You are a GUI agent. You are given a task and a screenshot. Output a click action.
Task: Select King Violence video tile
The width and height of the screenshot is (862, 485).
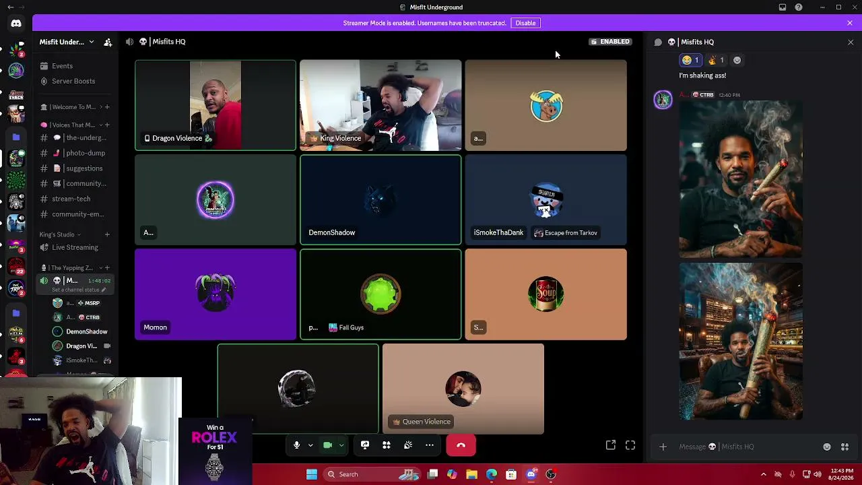[380, 105]
